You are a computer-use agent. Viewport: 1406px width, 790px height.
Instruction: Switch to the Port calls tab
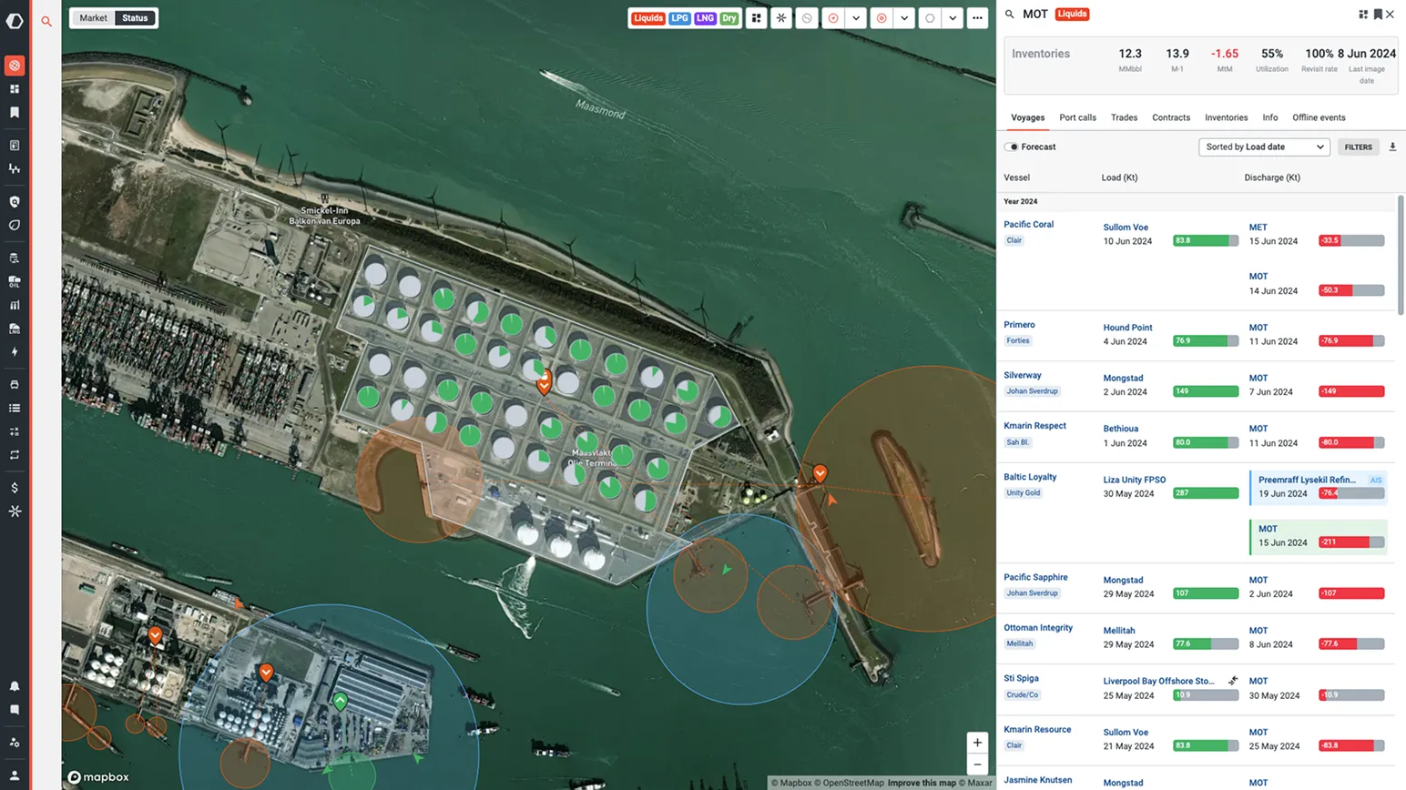pyautogui.click(x=1077, y=117)
